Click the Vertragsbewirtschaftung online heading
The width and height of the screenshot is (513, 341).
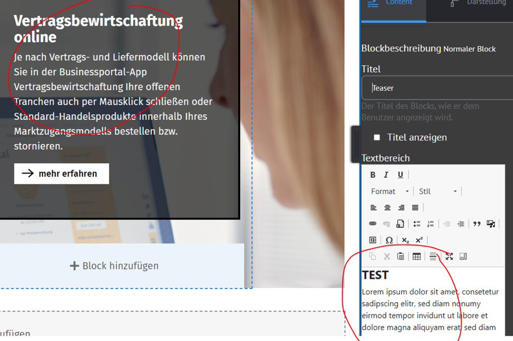pos(98,29)
